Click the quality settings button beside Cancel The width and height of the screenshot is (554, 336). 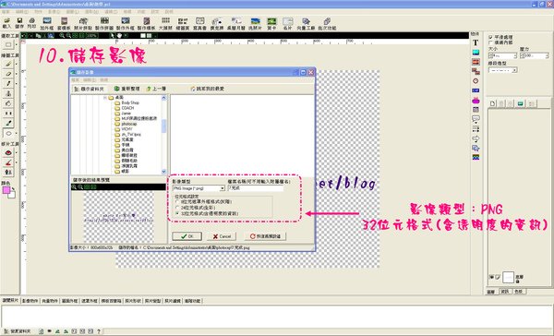click(265, 236)
